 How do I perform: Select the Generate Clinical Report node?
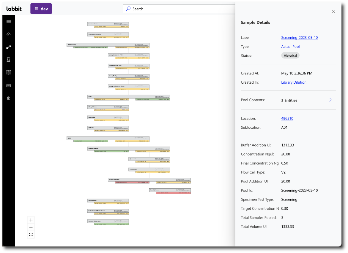click(108, 221)
